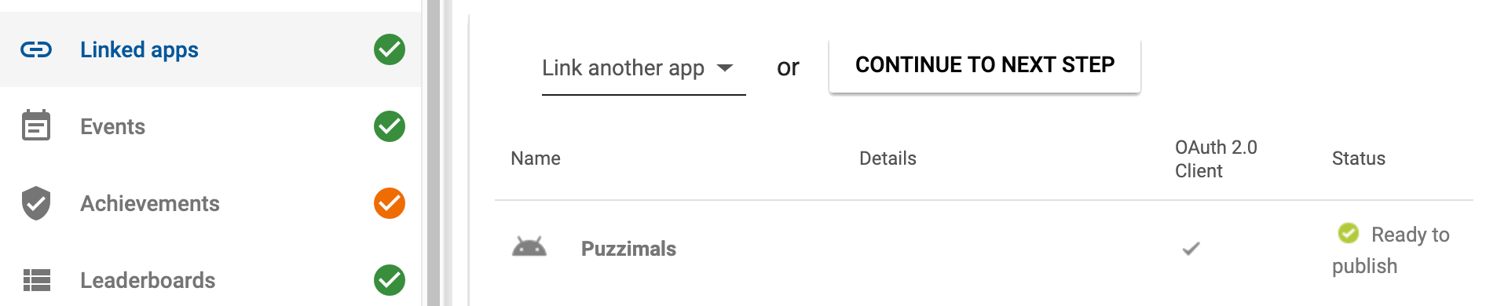
Task: Click the vertical gray scrollbar divider
Action: click(x=434, y=153)
